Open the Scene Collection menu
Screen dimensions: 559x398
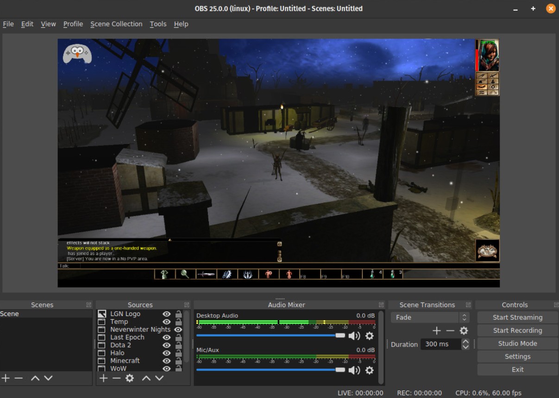point(116,24)
